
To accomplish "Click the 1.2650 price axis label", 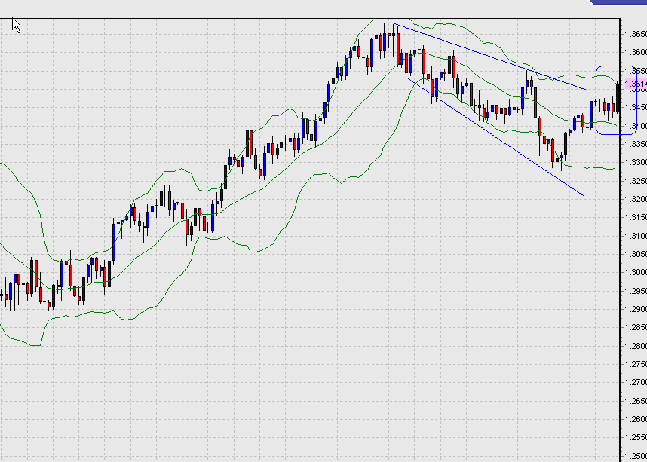I will [636, 400].
